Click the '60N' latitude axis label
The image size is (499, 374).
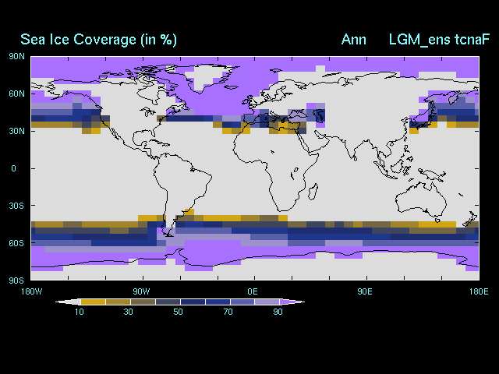point(16,93)
